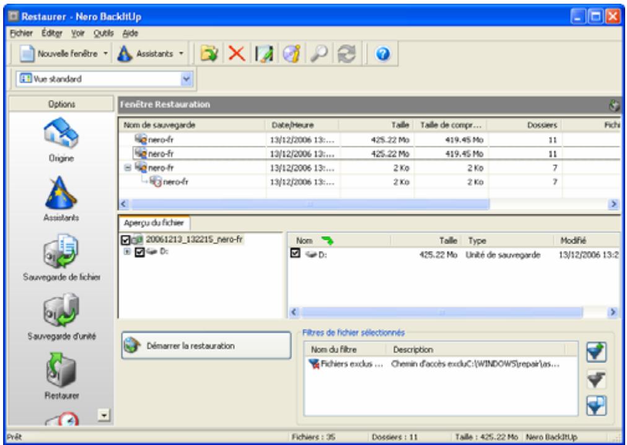Open the Assistants toolbar button
The width and height of the screenshot is (627, 445).
pos(146,54)
